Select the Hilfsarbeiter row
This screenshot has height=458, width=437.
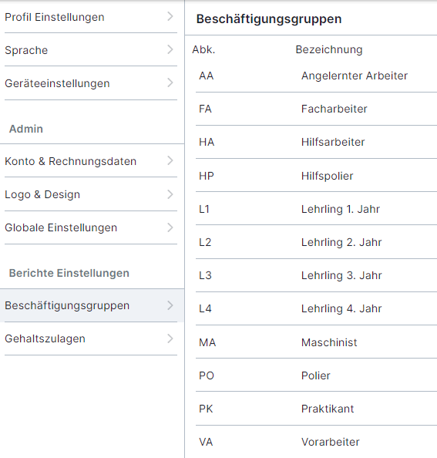[x=316, y=142]
